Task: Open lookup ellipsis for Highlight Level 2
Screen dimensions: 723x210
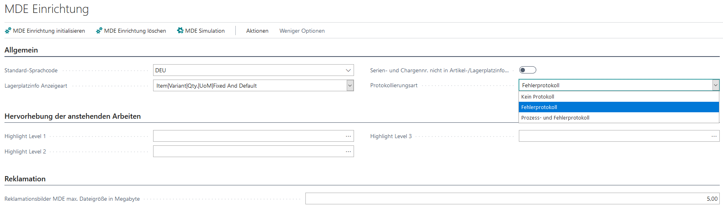Action: pyautogui.click(x=348, y=151)
